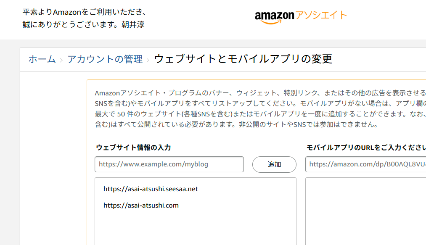Click the black amazon wordmark logo
This screenshot has width=426, height=245.
click(275, 17)
